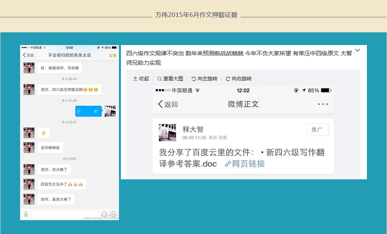387x234 pixels.
Task: Click the 释大智 username
Action: pos(193,129)
